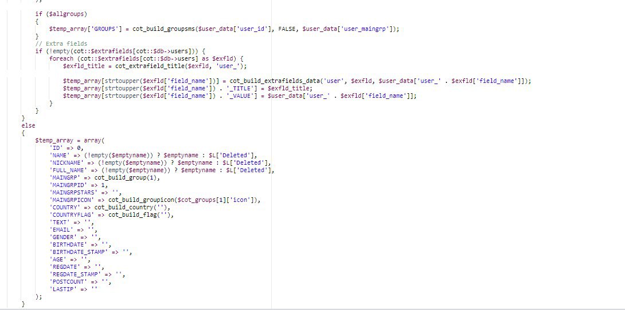
Task: Click the 'if ($allgroups)' condition line
Action: (x=61, y=14)
